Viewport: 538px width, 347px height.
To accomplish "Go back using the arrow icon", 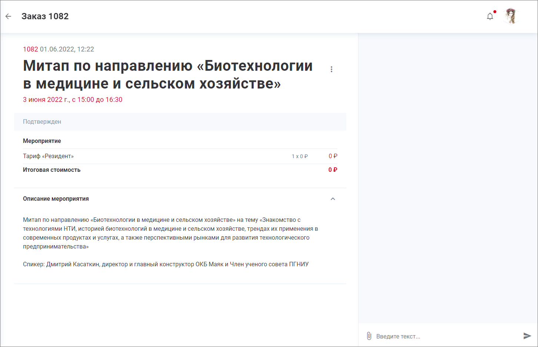I will (9, 16).
